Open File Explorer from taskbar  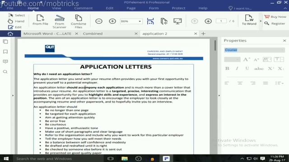click(x=125, y=158)
